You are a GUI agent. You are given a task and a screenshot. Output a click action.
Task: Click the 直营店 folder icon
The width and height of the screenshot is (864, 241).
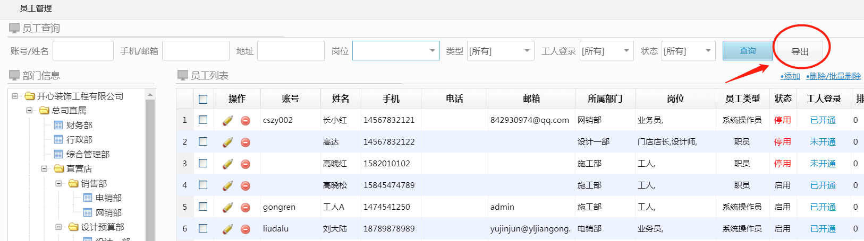click(59, 168)
